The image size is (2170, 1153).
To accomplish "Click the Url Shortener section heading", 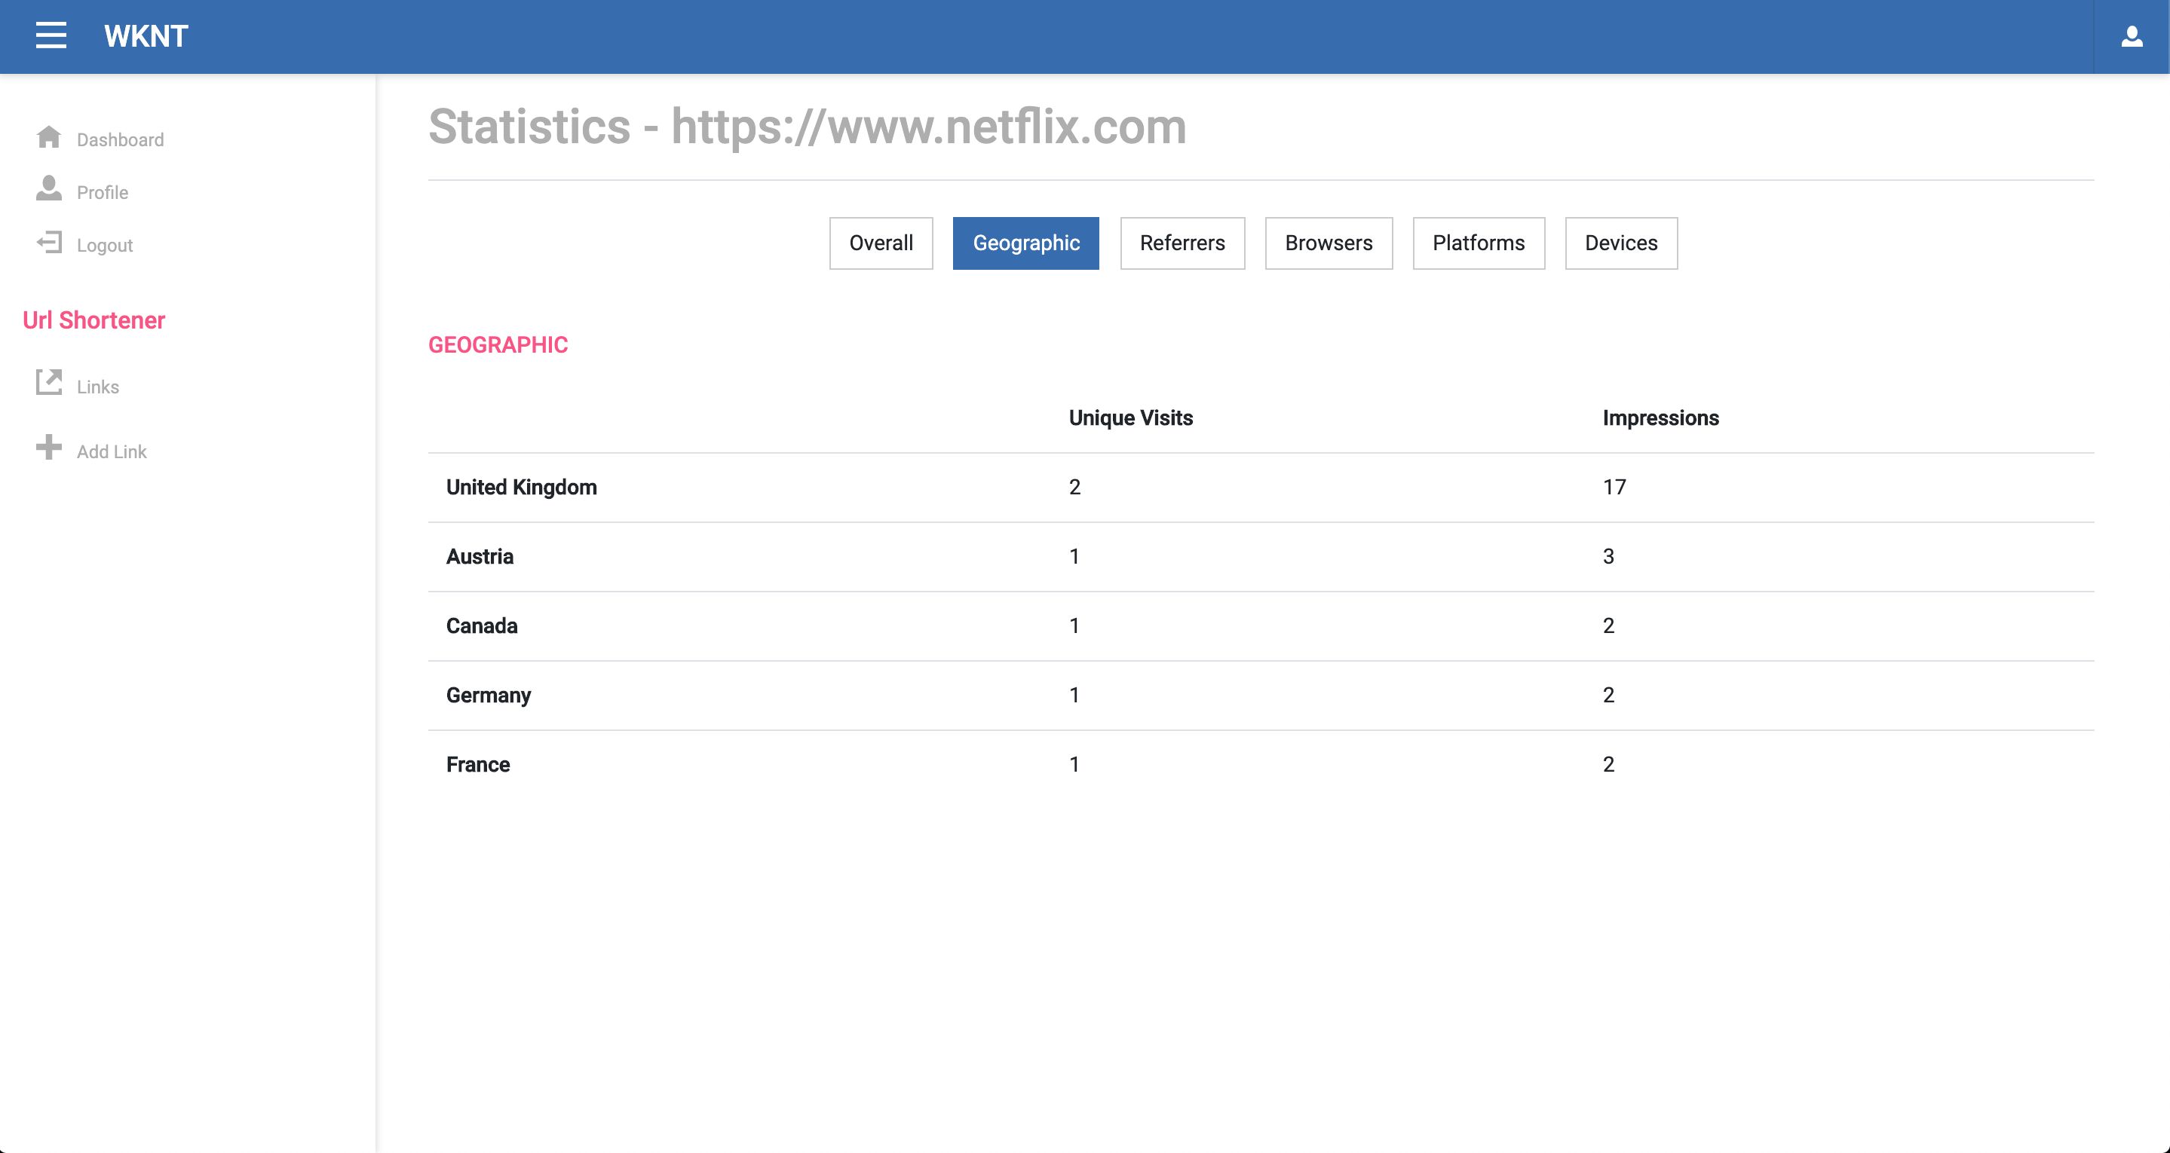I will point(93,320).
